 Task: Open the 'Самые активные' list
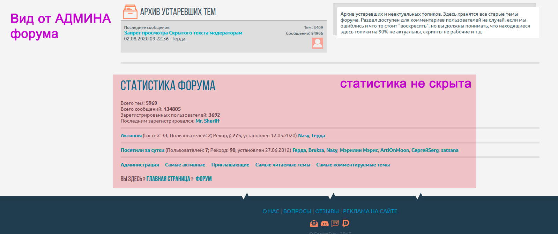tap(185, 165)
